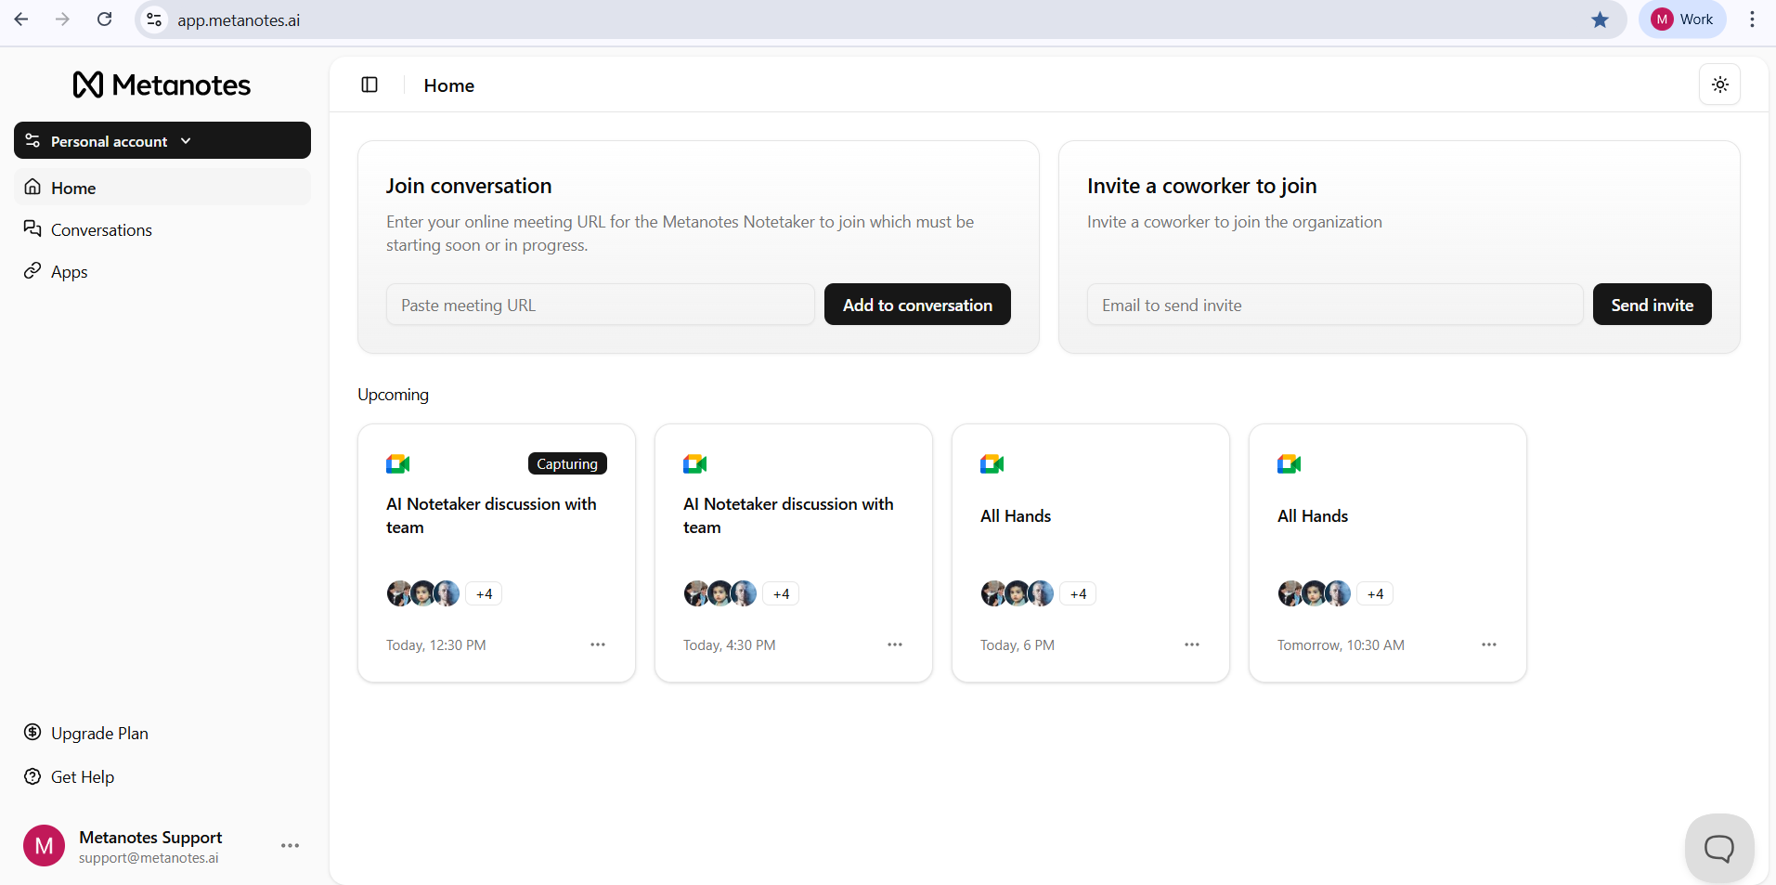Click Add to conversation button

tap(917, 305)
